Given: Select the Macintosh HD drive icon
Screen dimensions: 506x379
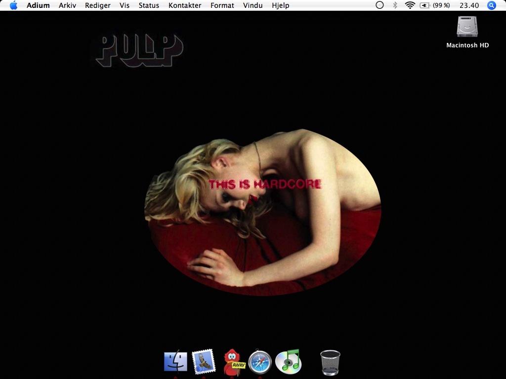Looking at the screenshot, I should [x=467, y=27].
